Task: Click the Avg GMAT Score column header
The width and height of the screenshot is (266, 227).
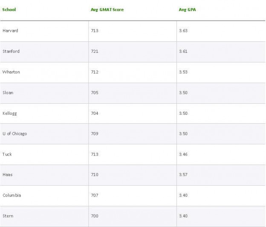Action: point(107,9)
